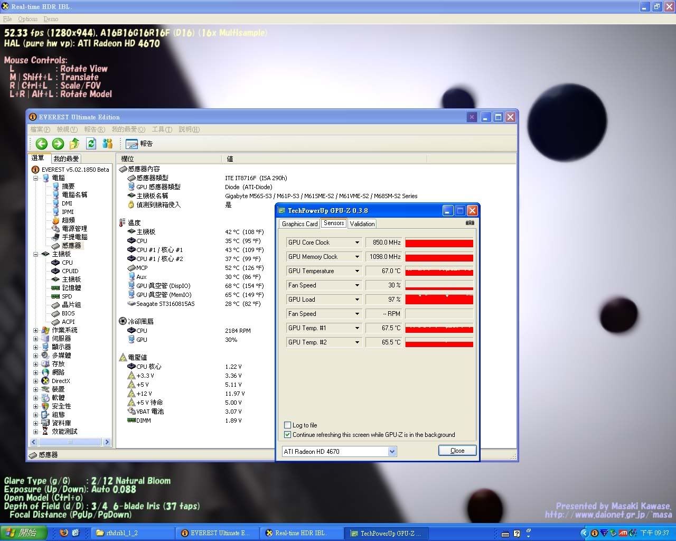676x541 pixels.
Task: Click the Firefox quick launch icon
Action: point(64,533)
